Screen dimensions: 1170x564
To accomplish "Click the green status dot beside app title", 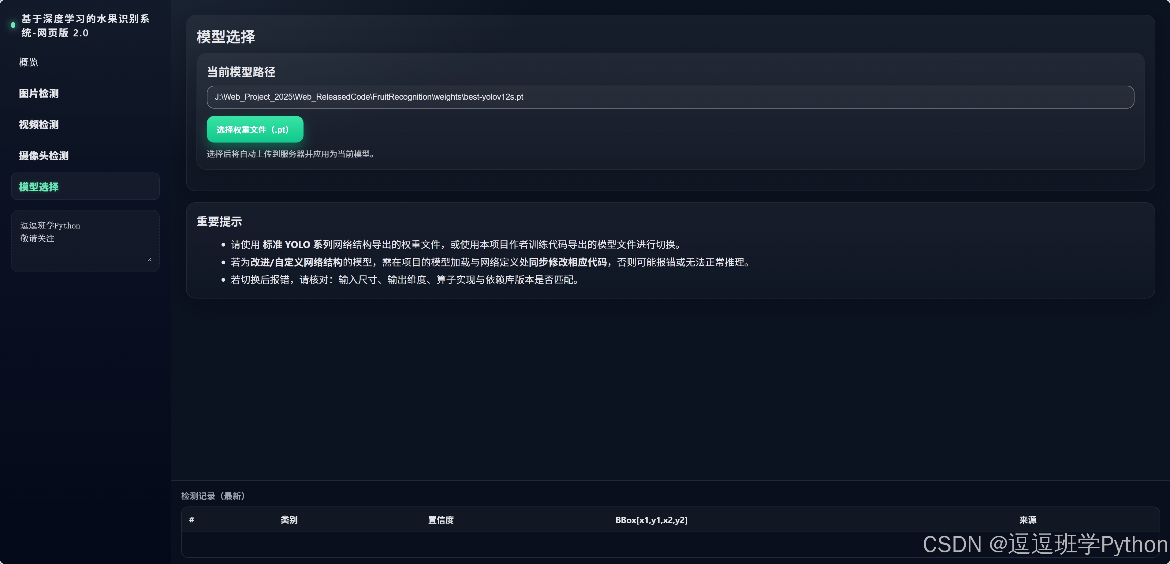I will [x=13, y=25].
